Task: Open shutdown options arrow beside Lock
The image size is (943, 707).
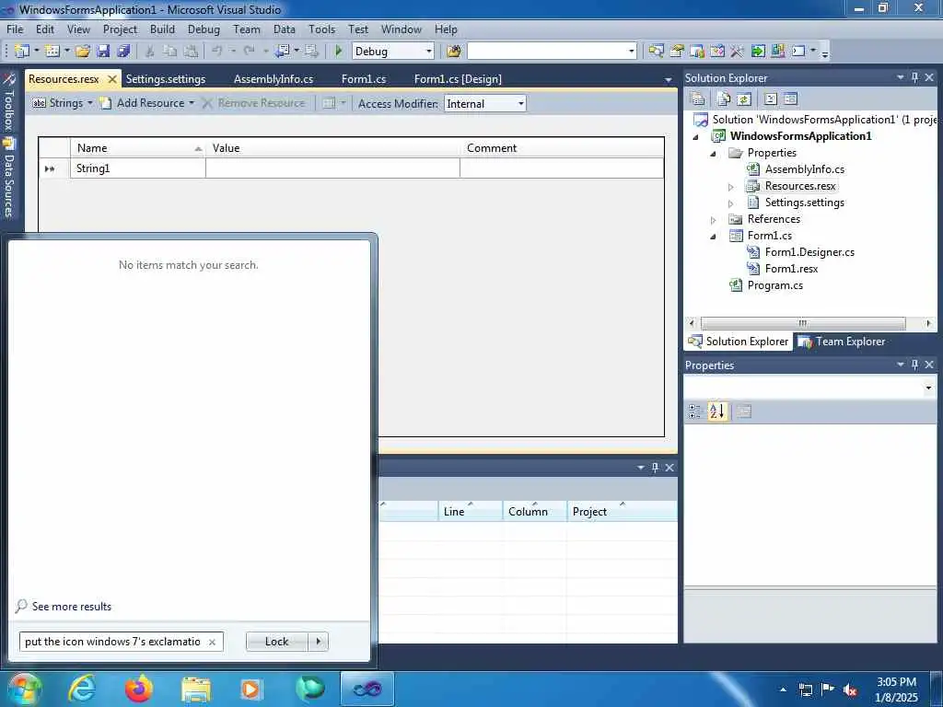Action: 318,642
